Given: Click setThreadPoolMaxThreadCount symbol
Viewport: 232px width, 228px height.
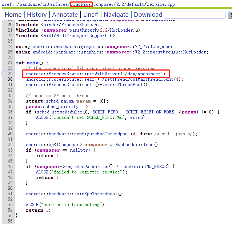Looking at the screenshot, I should pos(139,79).
